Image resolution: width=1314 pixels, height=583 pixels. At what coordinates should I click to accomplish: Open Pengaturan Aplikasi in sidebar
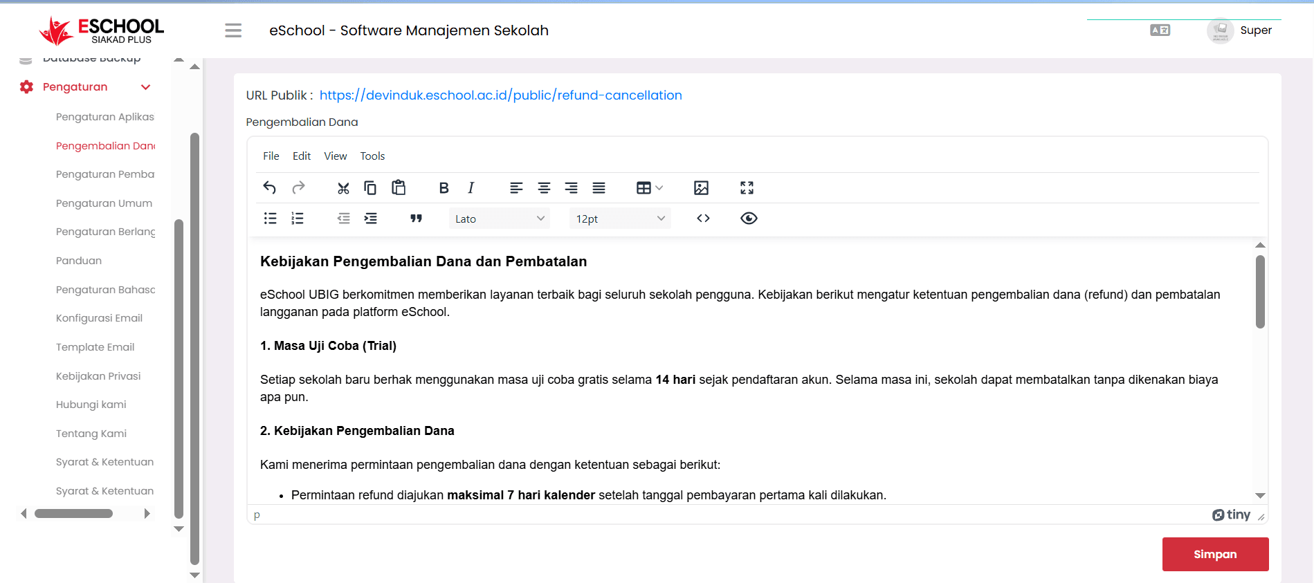[105, 117]
